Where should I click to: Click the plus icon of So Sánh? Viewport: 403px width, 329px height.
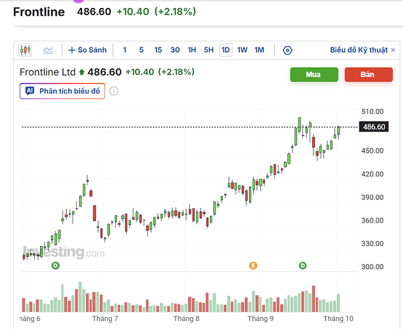point(72,50)
